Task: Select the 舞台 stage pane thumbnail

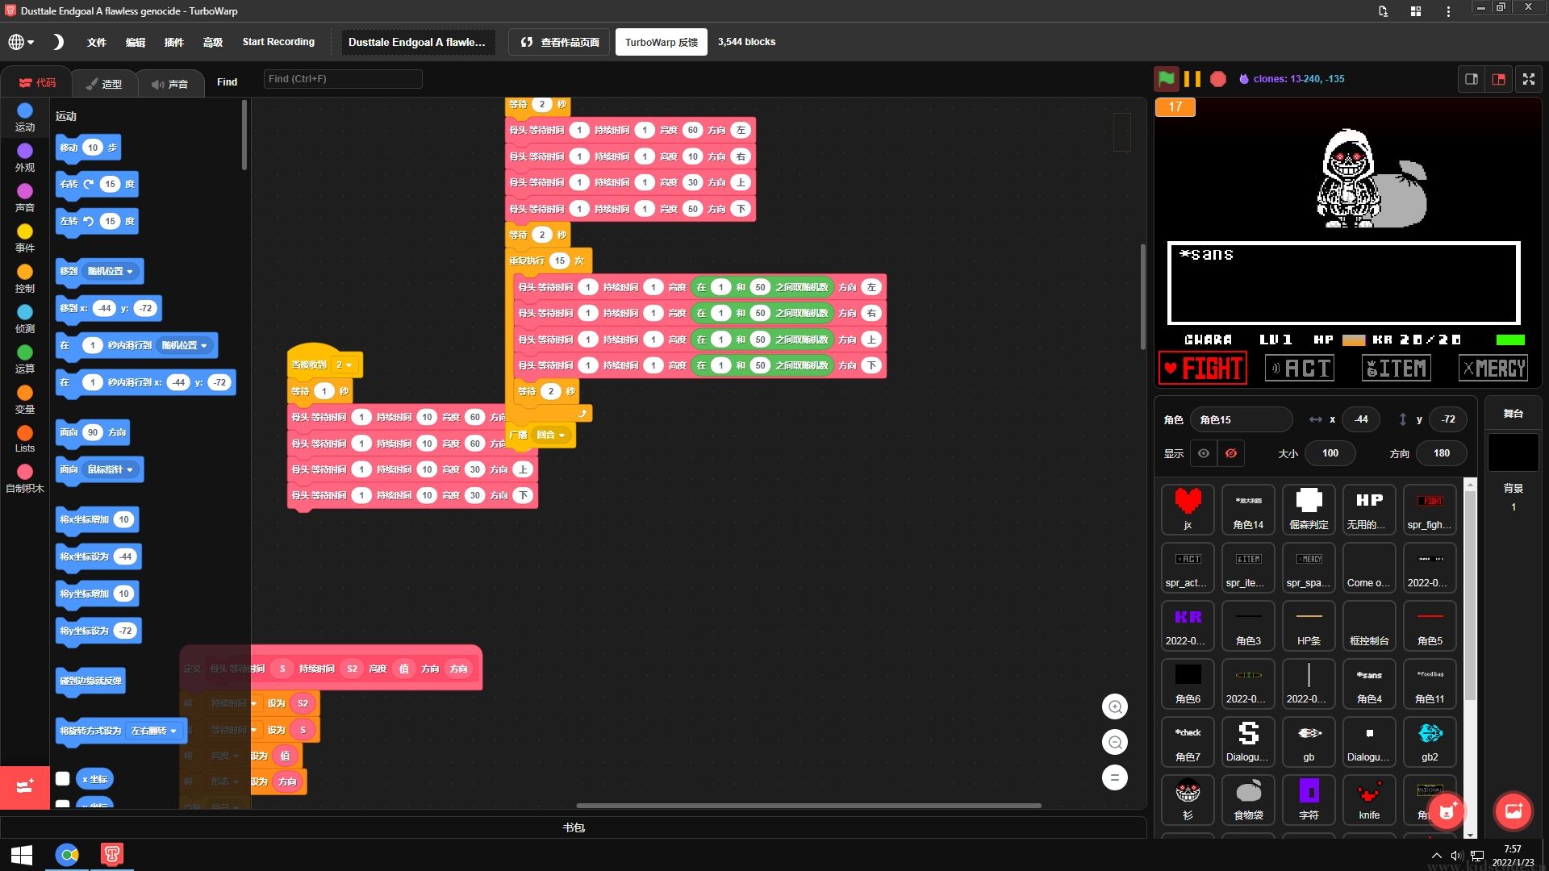Action: click(x=1513, y=452)
